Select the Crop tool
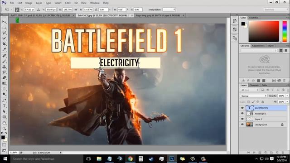 coord(4,44)
